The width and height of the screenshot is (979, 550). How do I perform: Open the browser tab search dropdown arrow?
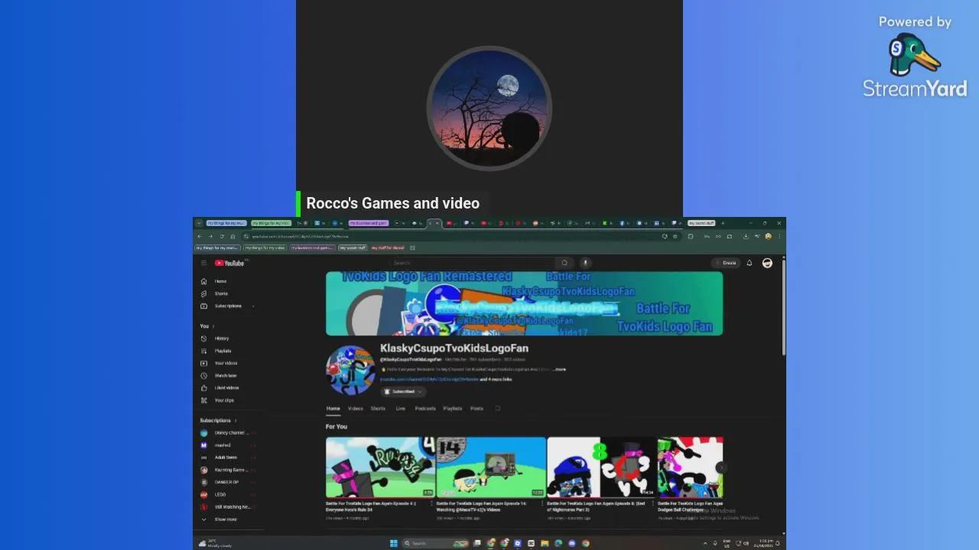199,223
